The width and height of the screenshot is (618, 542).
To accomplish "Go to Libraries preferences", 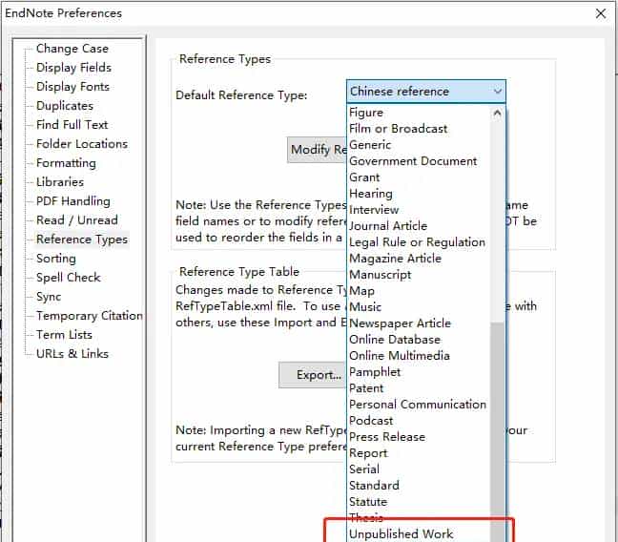I will (60, 182).
